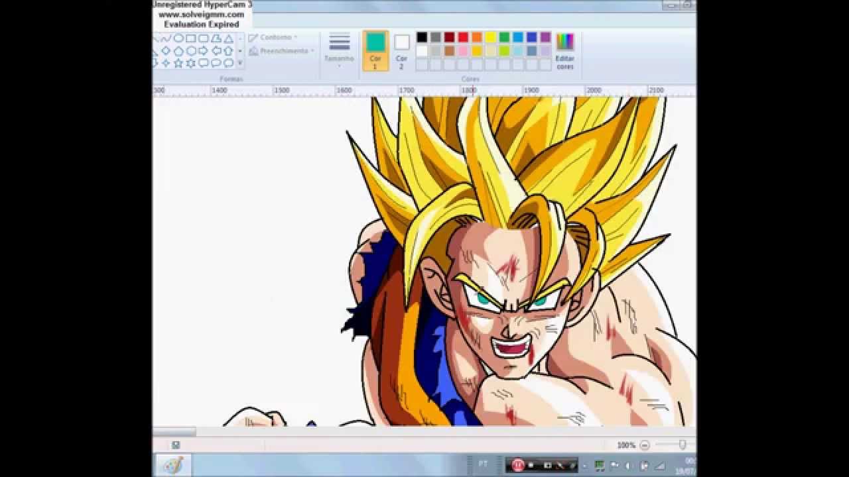Pick the bright red color swatch
The width and height of the screenshot is (849, 477).
click(463, 37)
